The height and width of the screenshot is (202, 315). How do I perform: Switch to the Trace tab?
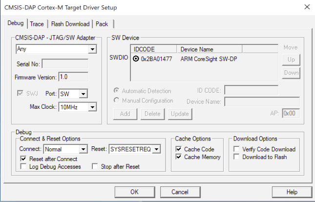pos(37,24)
